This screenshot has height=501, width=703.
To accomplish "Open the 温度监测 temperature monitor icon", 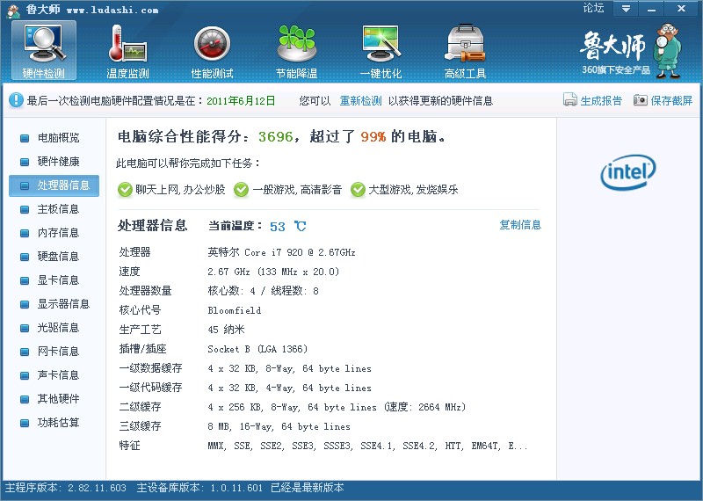I will [x=127, y=49].
